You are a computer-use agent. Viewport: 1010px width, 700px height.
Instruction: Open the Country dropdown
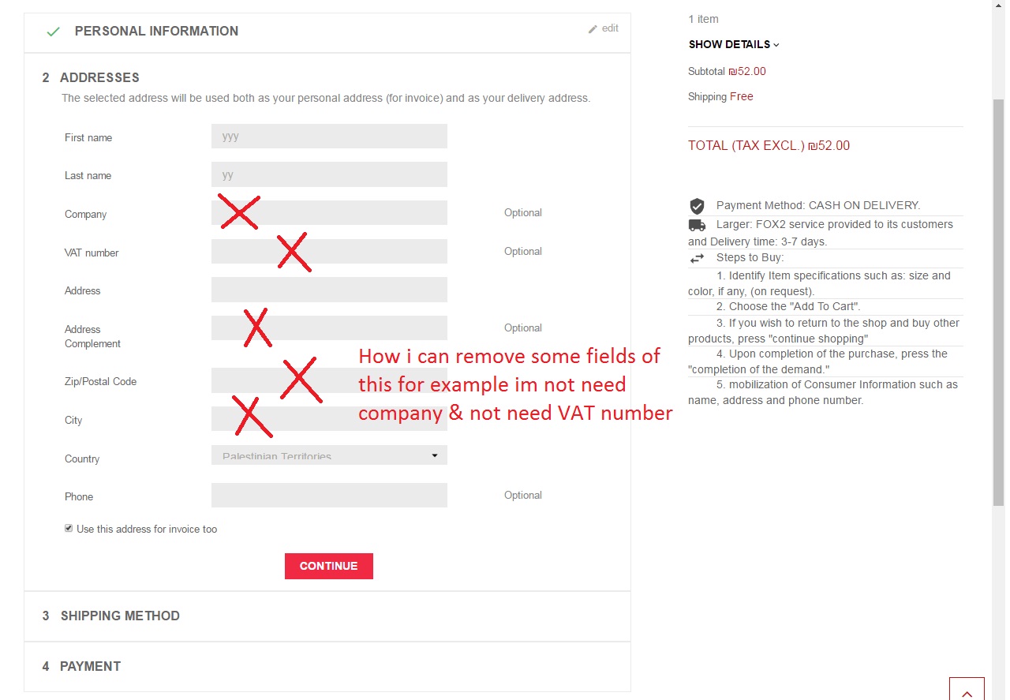(x=329, y=455)
